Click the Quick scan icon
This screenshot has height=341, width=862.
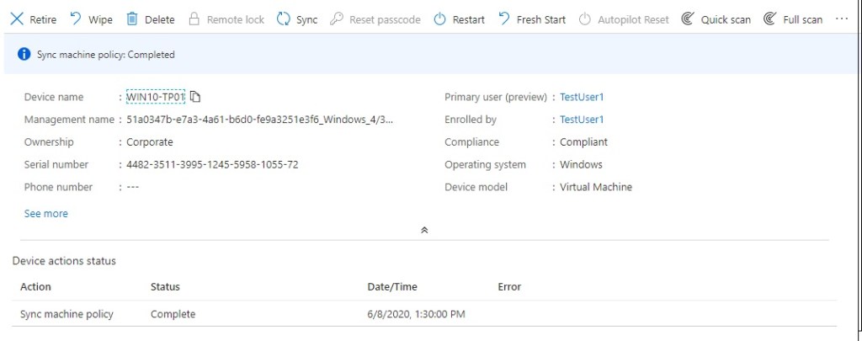pyautogui.click(x=689, y=19)
